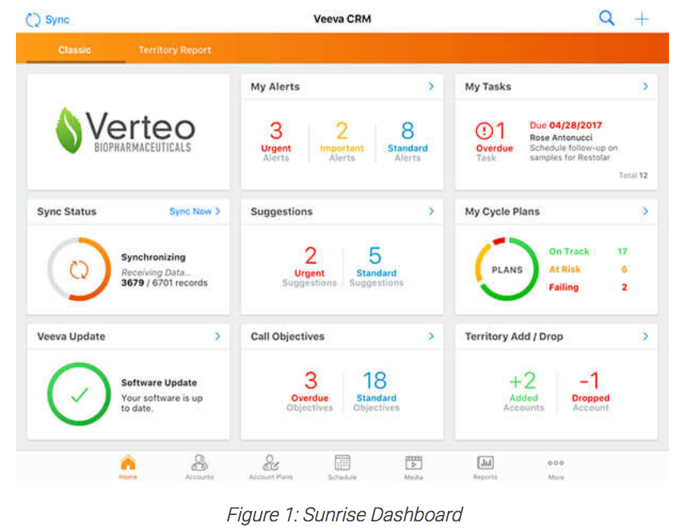Expand My Alerts with its chevron

[x=431, y=86]
